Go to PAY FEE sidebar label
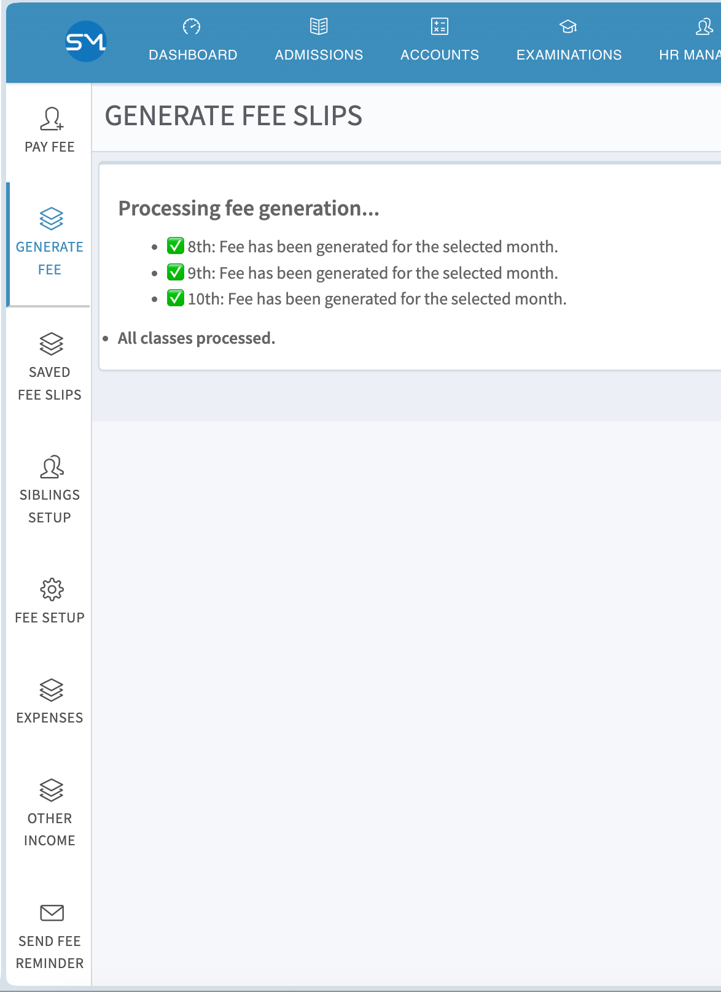Viewport: 721px width, 992px height. 50,147
